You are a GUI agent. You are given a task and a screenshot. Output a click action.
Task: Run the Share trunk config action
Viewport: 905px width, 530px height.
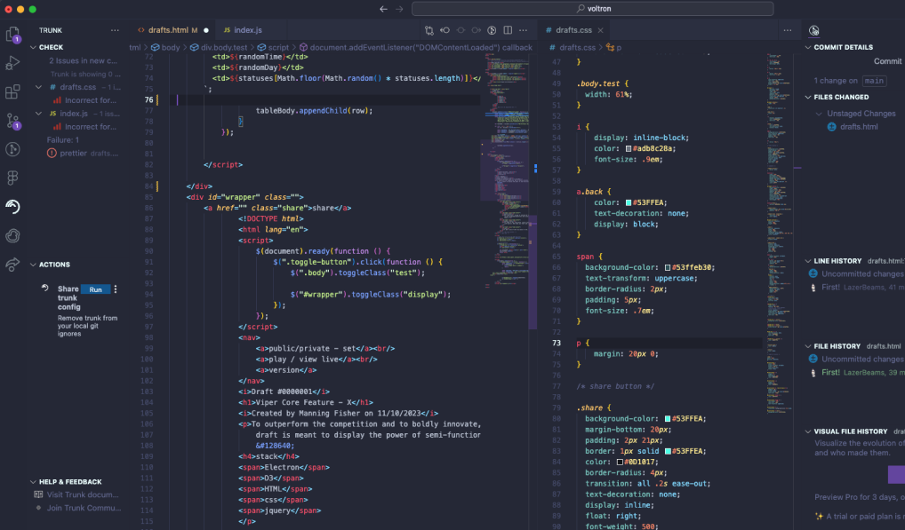pyautogui.click(x=96, y=289)
